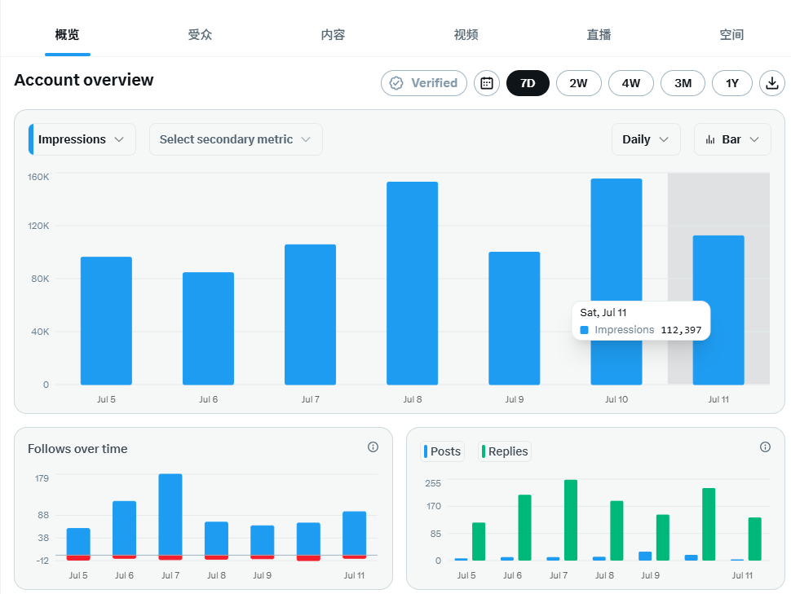Click the Jul 8 impressions bar
The height and width of the screenshot is (594, 791).
(412, 284)
